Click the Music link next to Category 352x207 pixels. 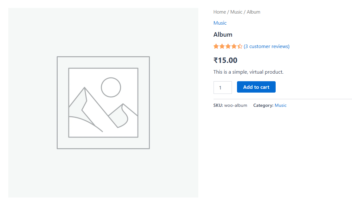pos(280,105)
